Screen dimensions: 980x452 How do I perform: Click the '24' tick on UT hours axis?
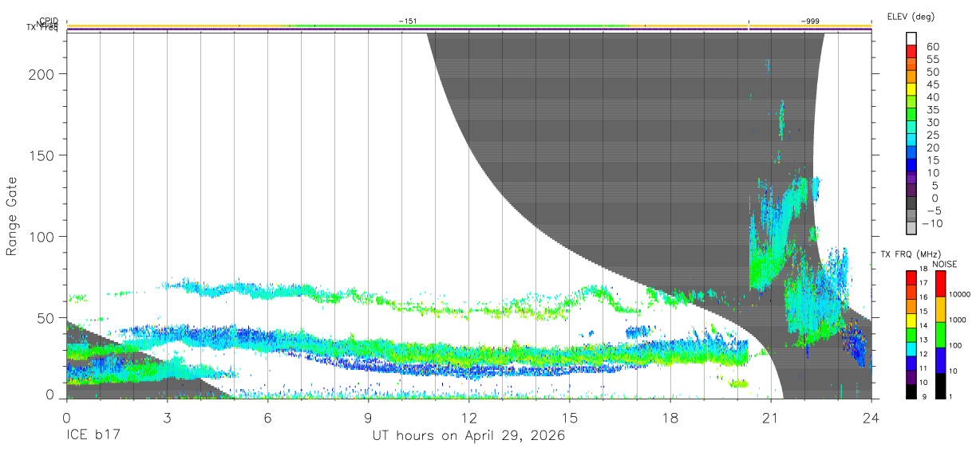[x=871, y=418]
